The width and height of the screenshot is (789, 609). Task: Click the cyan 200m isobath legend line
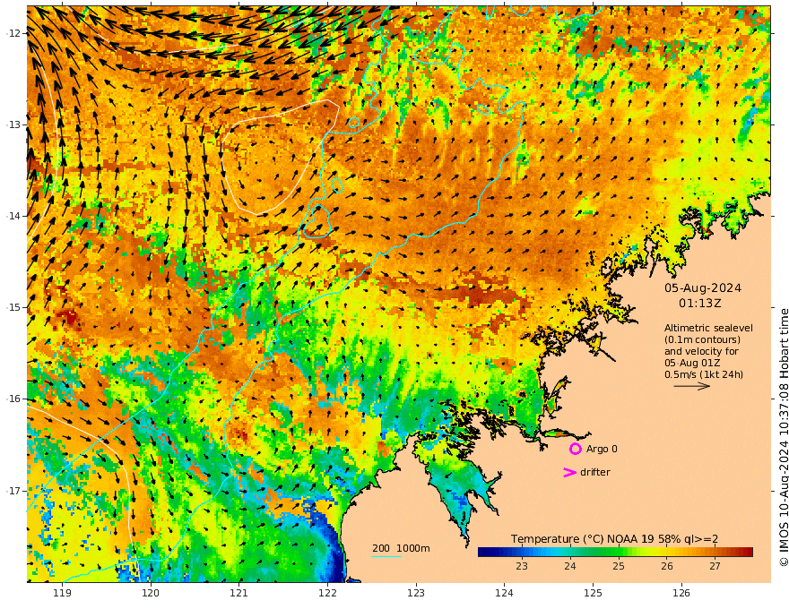click(x=386, y=556)
